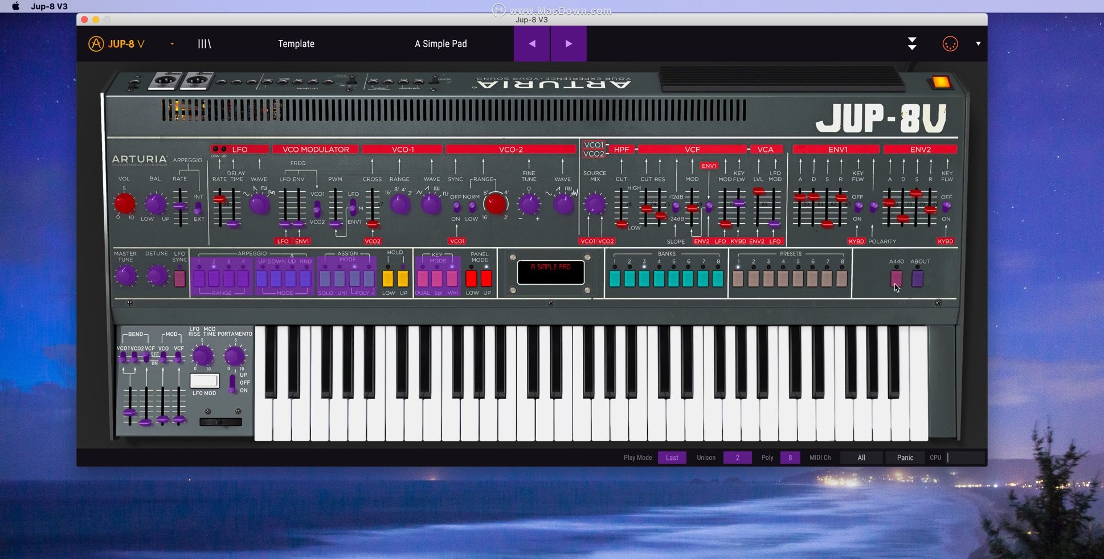1104x559 pixels.
Task: Click the Panic button
Action: point(905,458)
